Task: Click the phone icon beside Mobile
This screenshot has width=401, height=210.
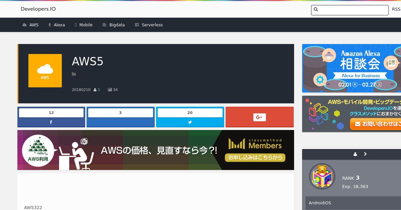Action: 76,25
